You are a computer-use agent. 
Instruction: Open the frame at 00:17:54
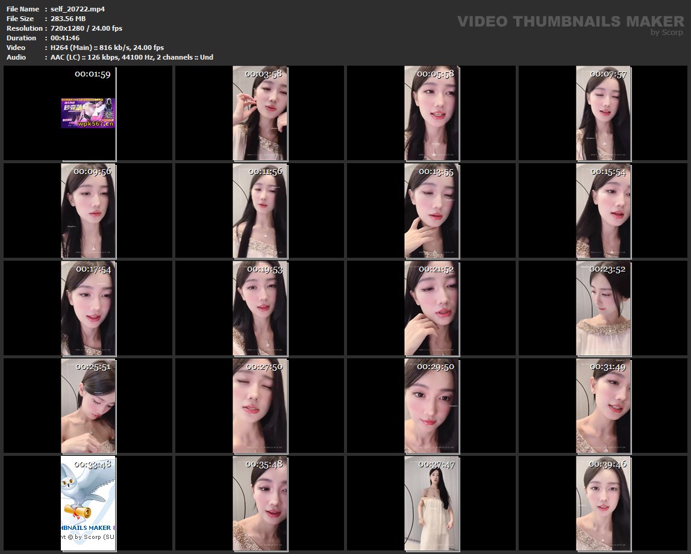pyautogui.click(x=88, y=308)
